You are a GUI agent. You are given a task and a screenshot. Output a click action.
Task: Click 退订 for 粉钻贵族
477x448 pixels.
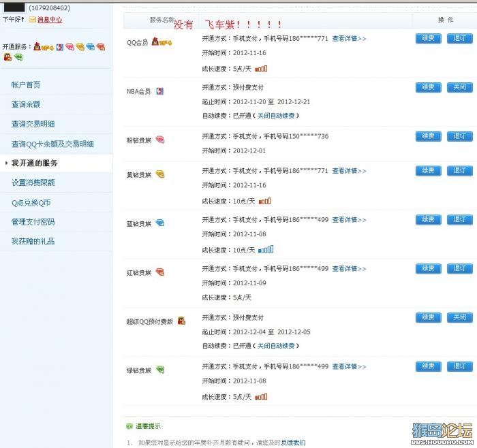pos(460,136)
